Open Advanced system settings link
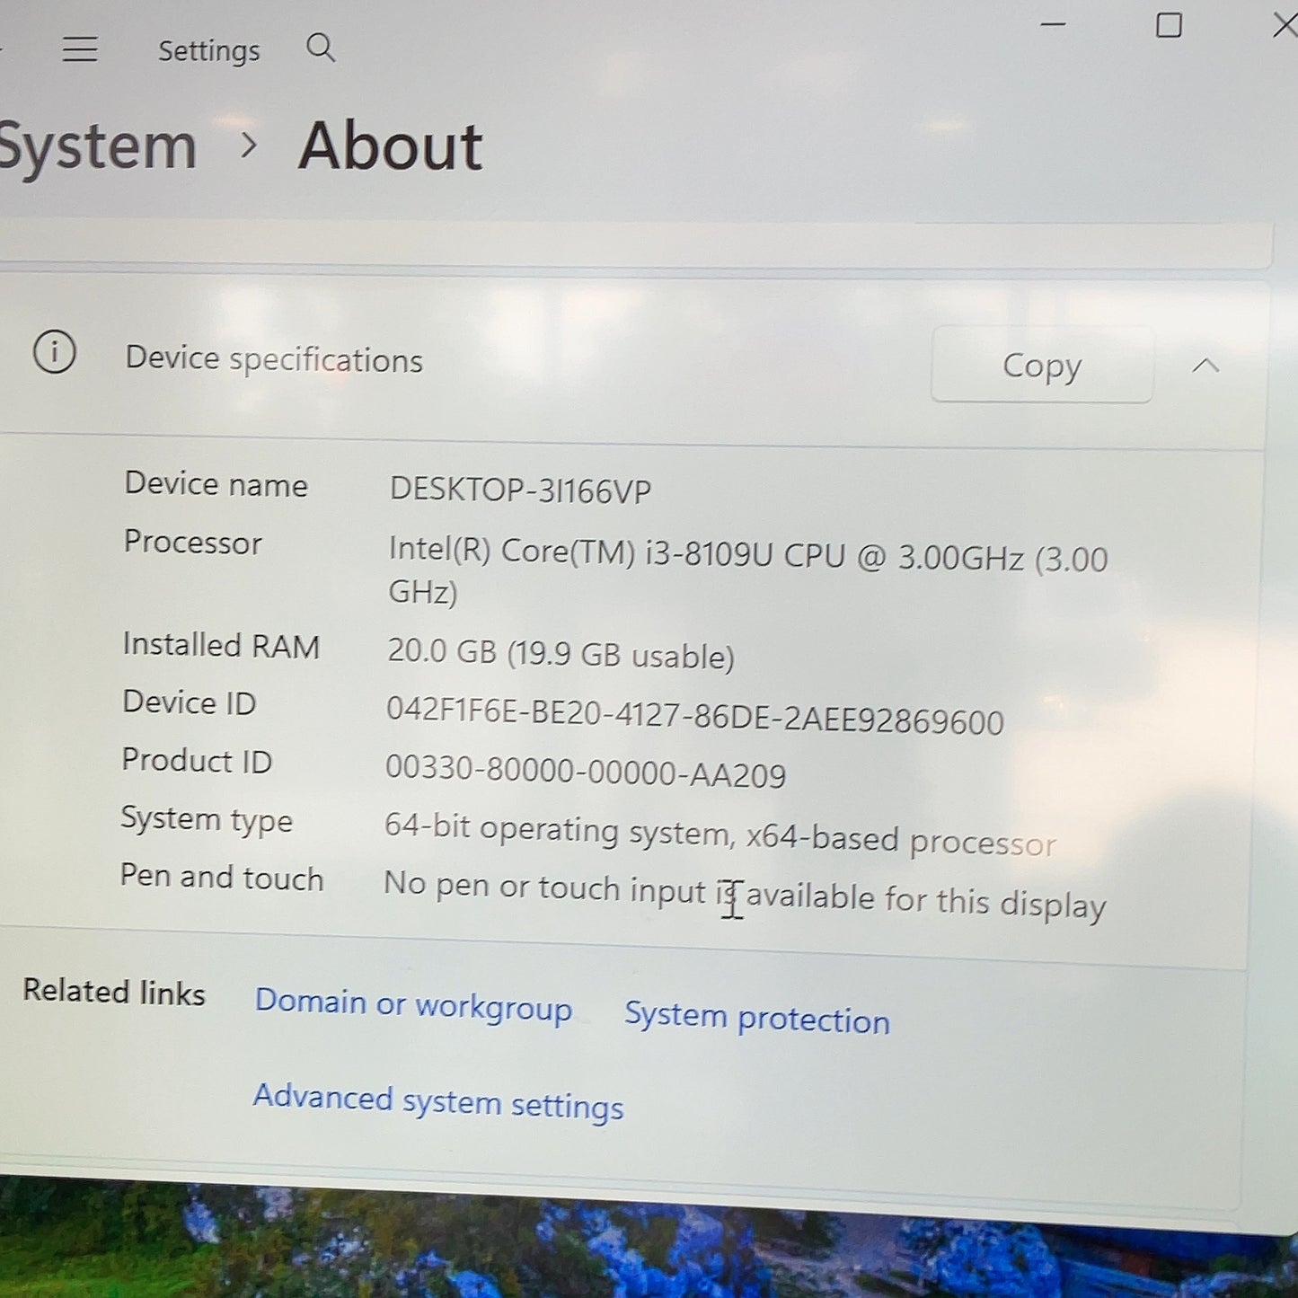This screenshot has height=1298, width=1298. click(x=438, y=1102)
